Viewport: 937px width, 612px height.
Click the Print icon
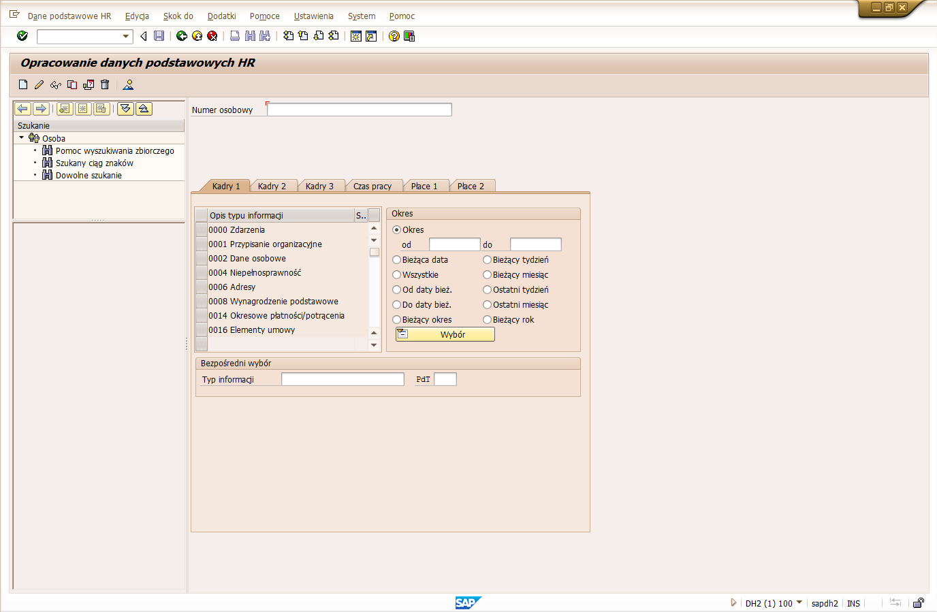pos(235,36)
